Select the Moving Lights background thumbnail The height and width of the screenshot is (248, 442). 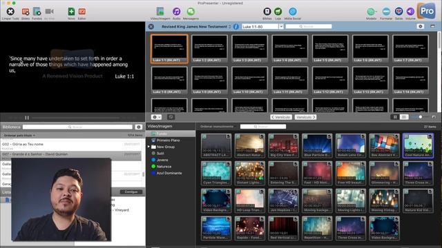(351, 200)
